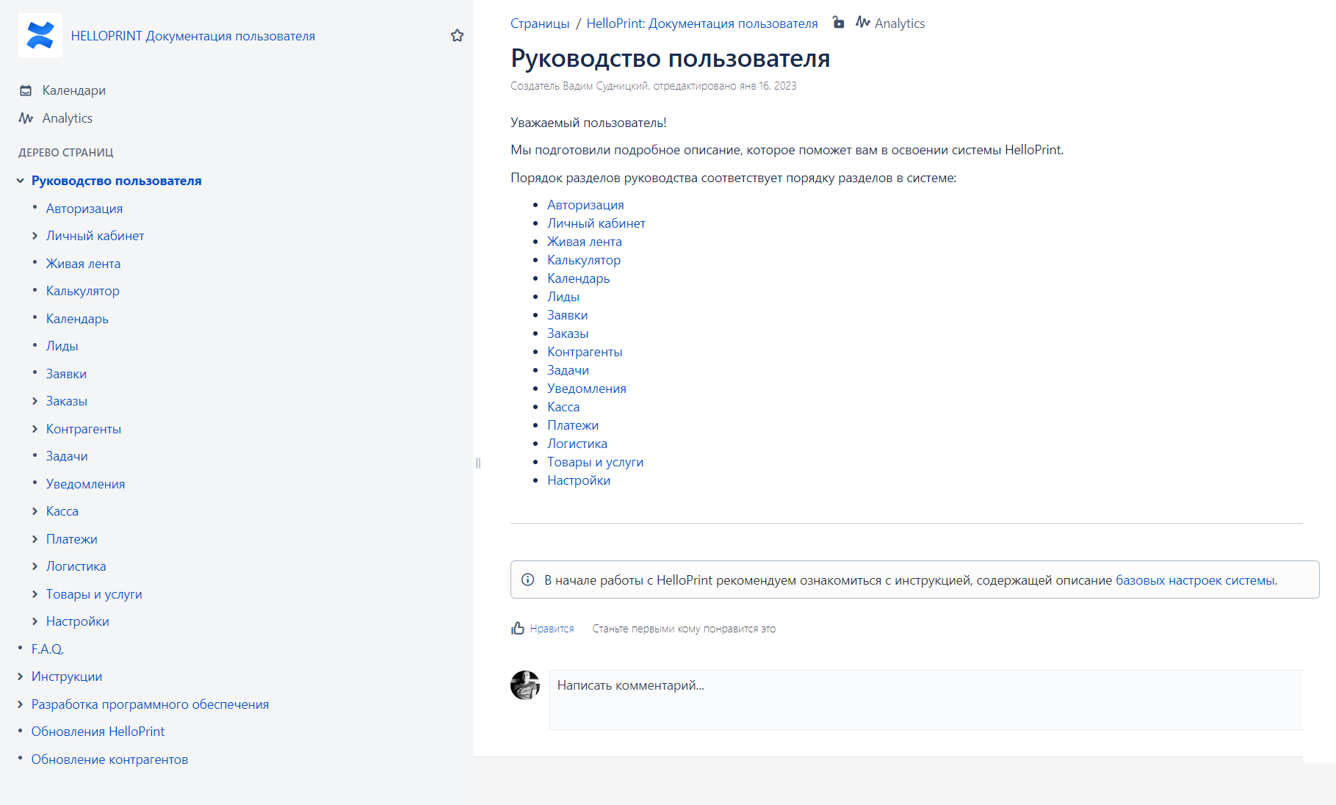Screen dimensions: 1336x805
Task: Open Живая лента in the sidebar tree
Action: [x=83, y=264]
